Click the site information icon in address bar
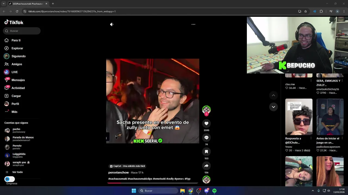This screenshot has height=195, width=348. (x=25, y=11)
